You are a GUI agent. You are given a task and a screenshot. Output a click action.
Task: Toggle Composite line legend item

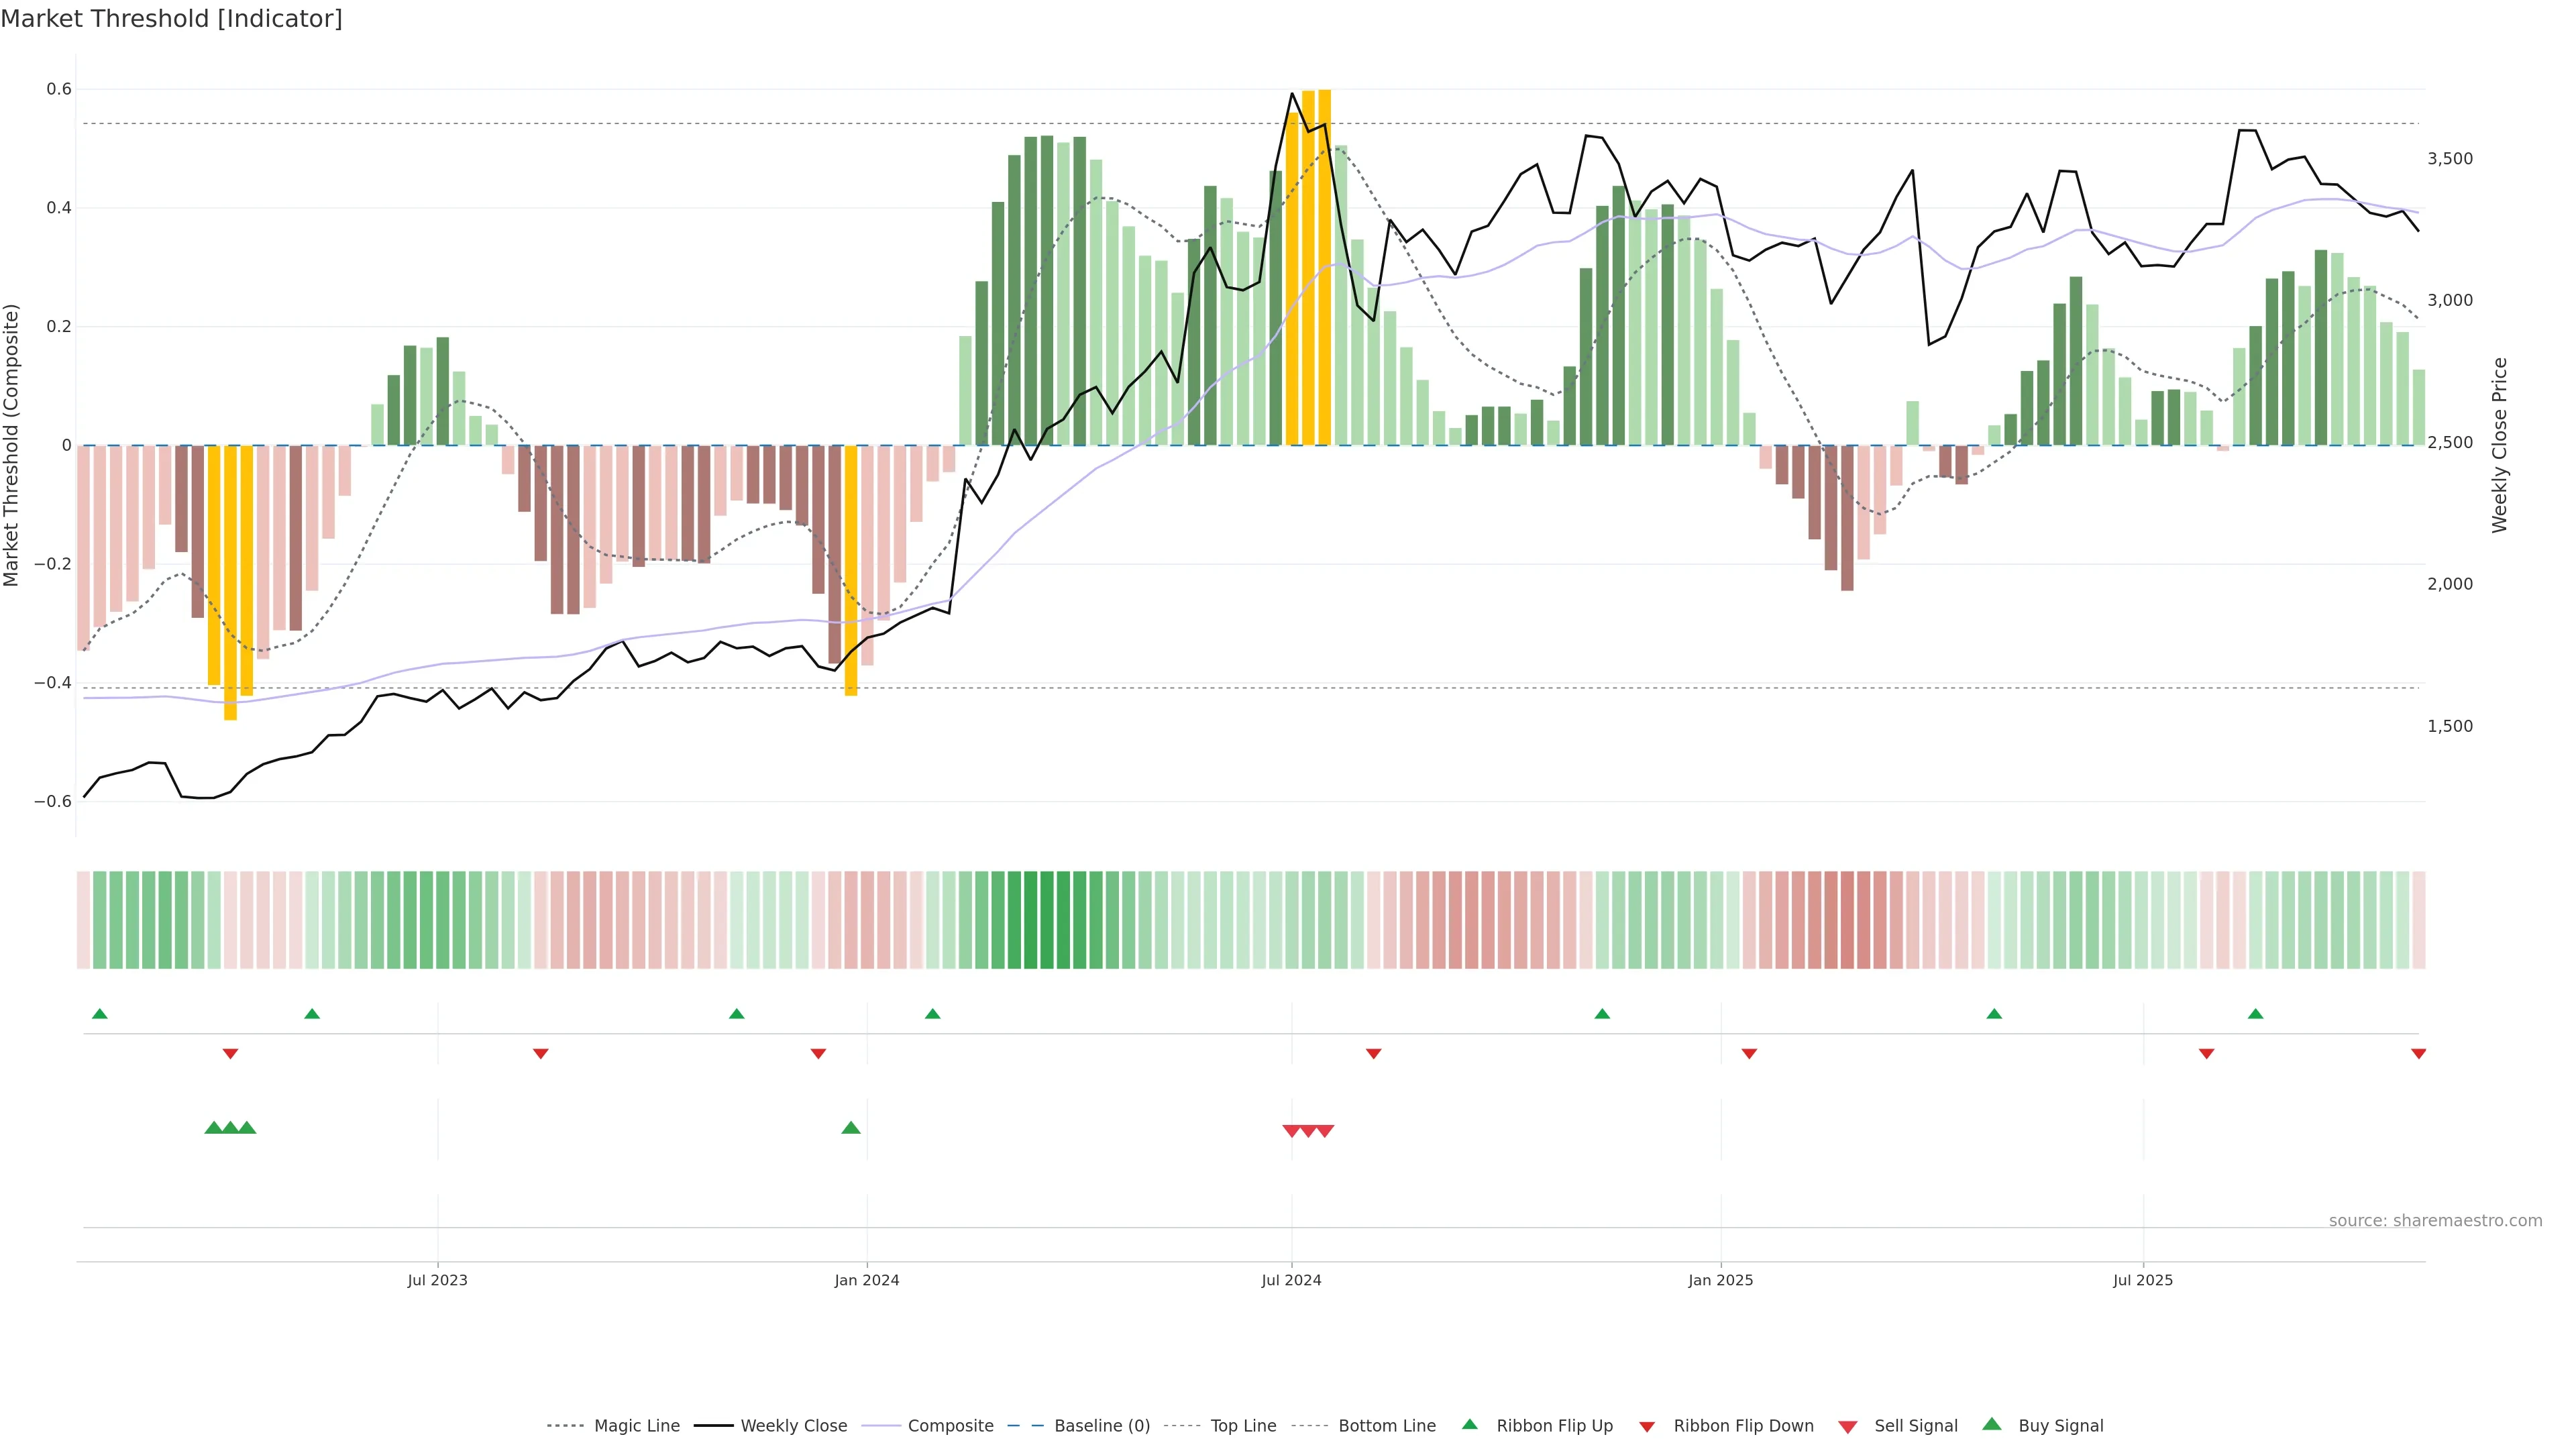950,1426
